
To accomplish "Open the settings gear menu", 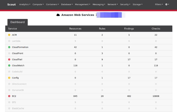I will pos(167,4).
